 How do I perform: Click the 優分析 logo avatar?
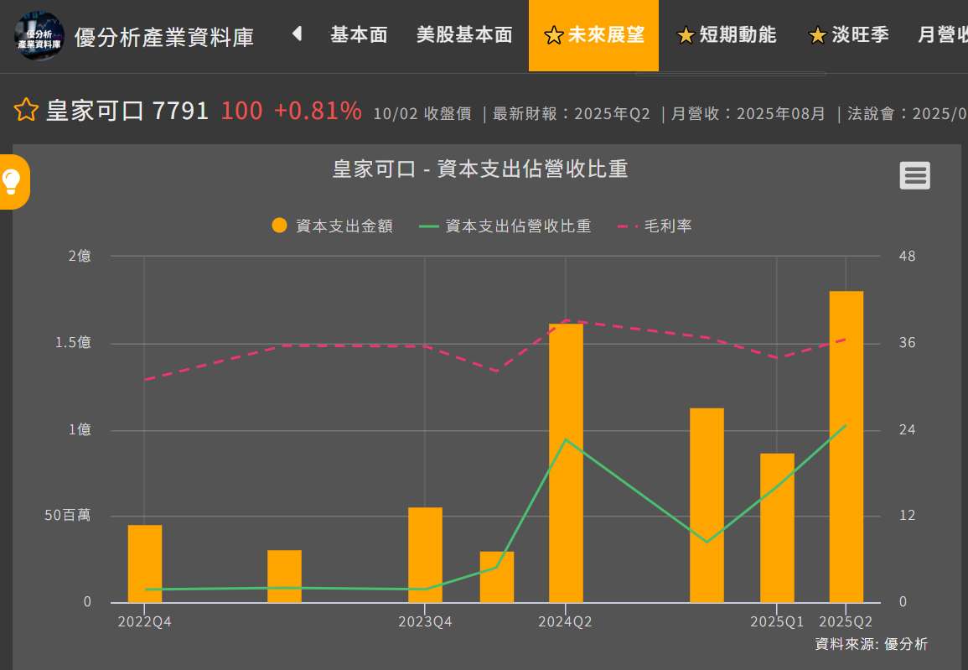click(39, 36)
